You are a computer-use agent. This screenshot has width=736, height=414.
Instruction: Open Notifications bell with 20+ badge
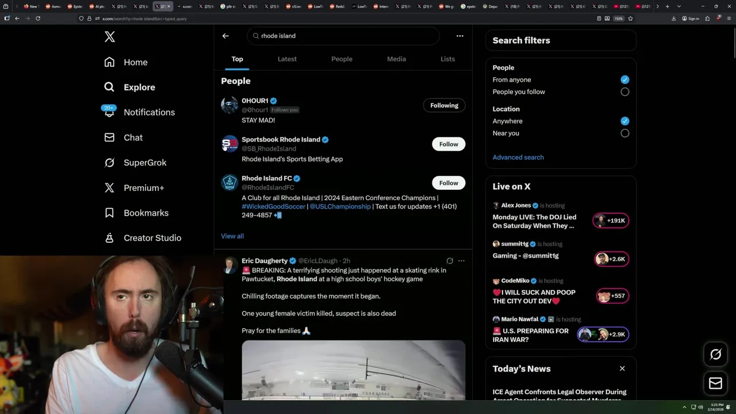click(109, 112)
